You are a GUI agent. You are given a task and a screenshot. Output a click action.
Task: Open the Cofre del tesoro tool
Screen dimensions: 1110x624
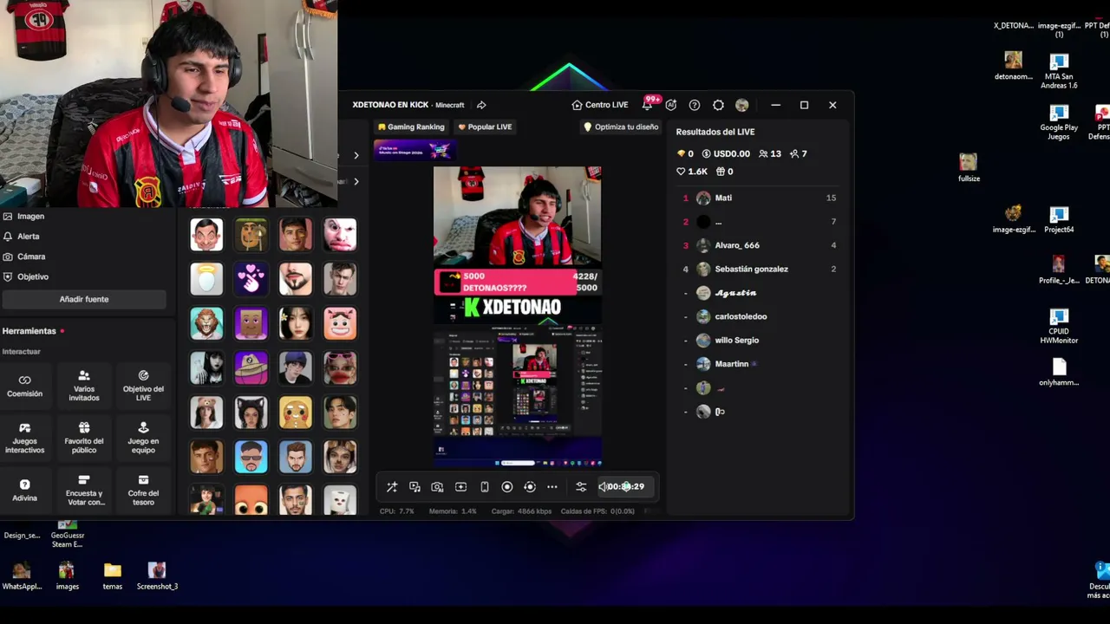click(x=143, y=490)
